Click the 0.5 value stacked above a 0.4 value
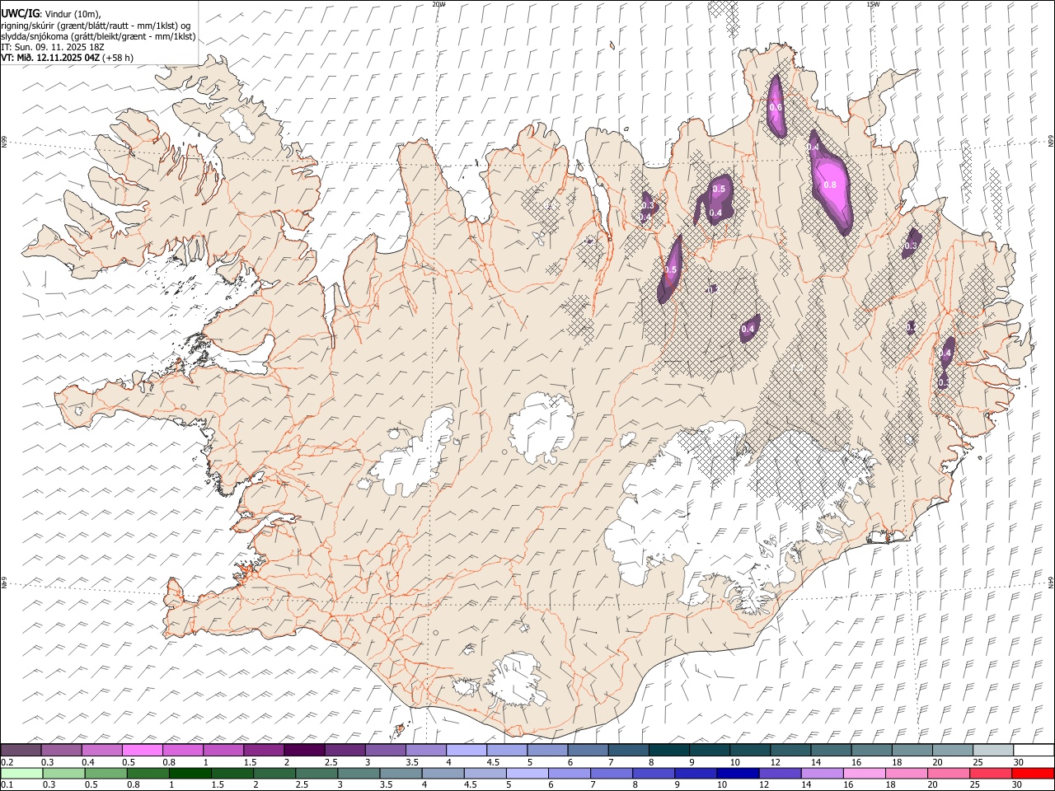This screenshot has height=791, width=1055. coord(718,189)
